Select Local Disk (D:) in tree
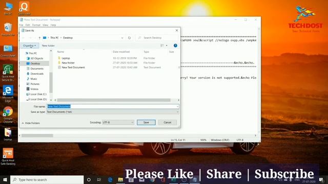 click(x=36, y=99)
